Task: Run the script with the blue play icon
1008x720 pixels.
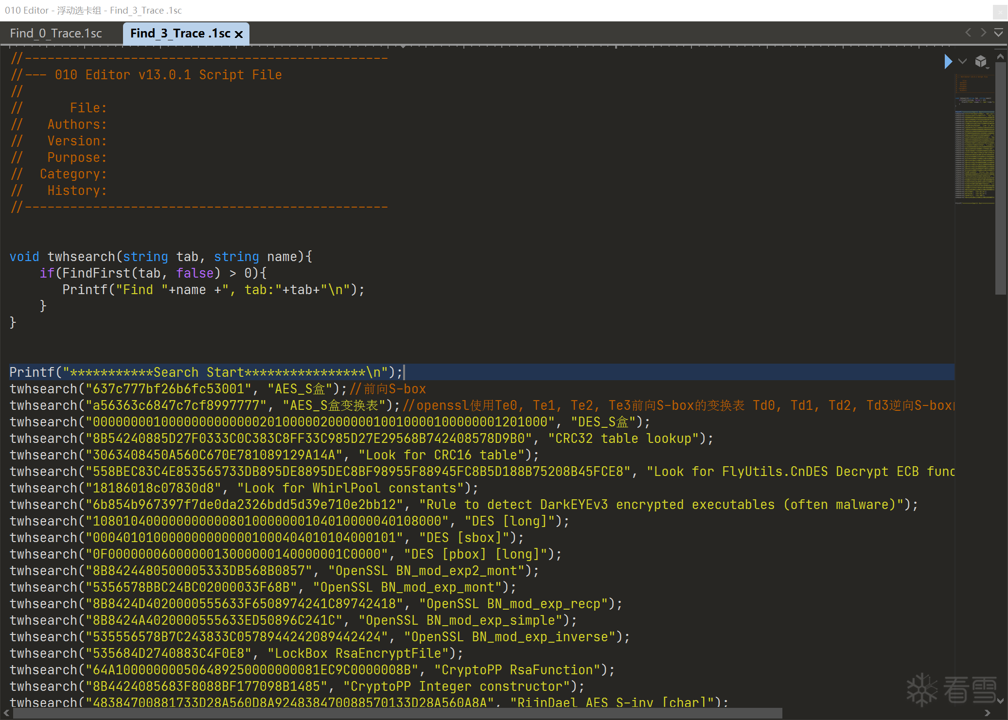Action: pos(948,61)
